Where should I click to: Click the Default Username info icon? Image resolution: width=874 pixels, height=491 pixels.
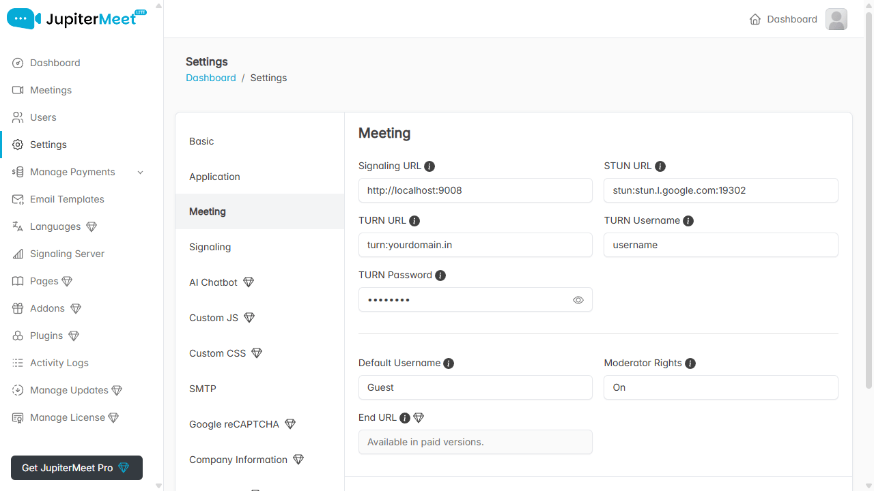[x=449, y=363]
